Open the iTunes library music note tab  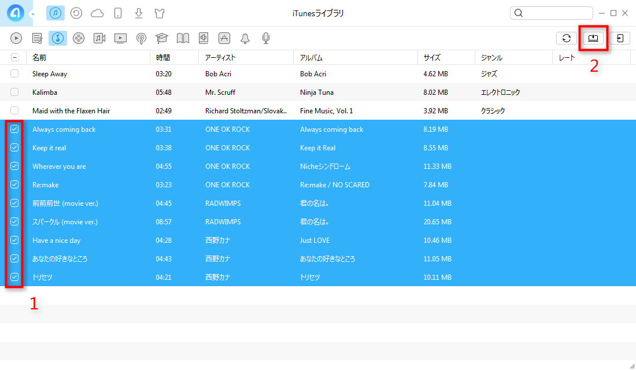56,13
